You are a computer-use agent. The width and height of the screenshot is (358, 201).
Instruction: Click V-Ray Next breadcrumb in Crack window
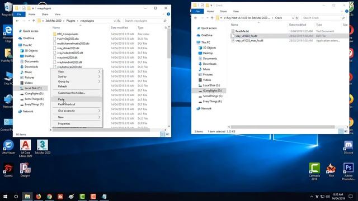[x=247, y=18]
